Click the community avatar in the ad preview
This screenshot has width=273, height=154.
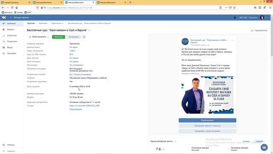tap(185, 41)
